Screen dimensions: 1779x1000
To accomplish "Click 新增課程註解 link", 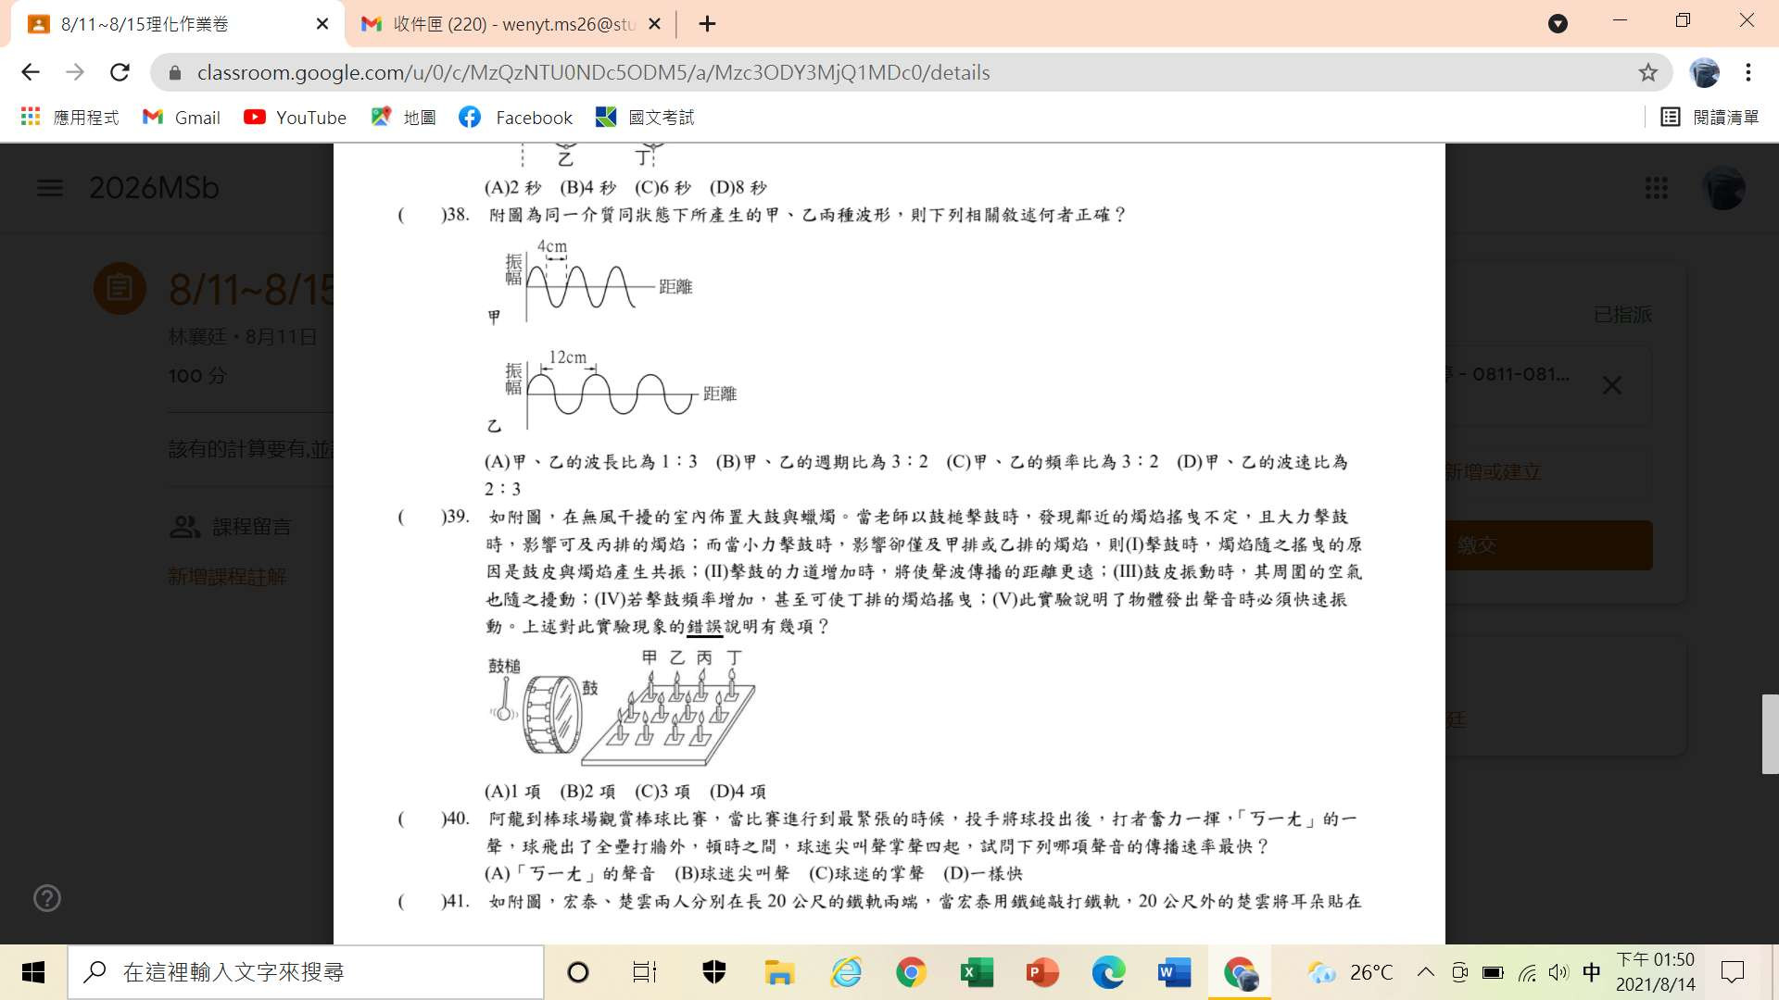I will 227,577.
